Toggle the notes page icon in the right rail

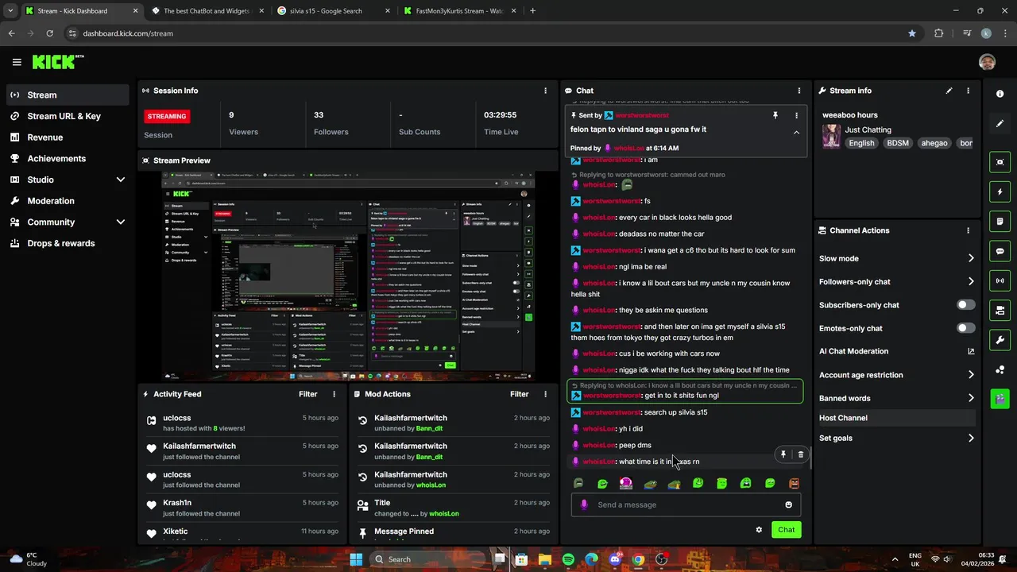[1000, 221]
